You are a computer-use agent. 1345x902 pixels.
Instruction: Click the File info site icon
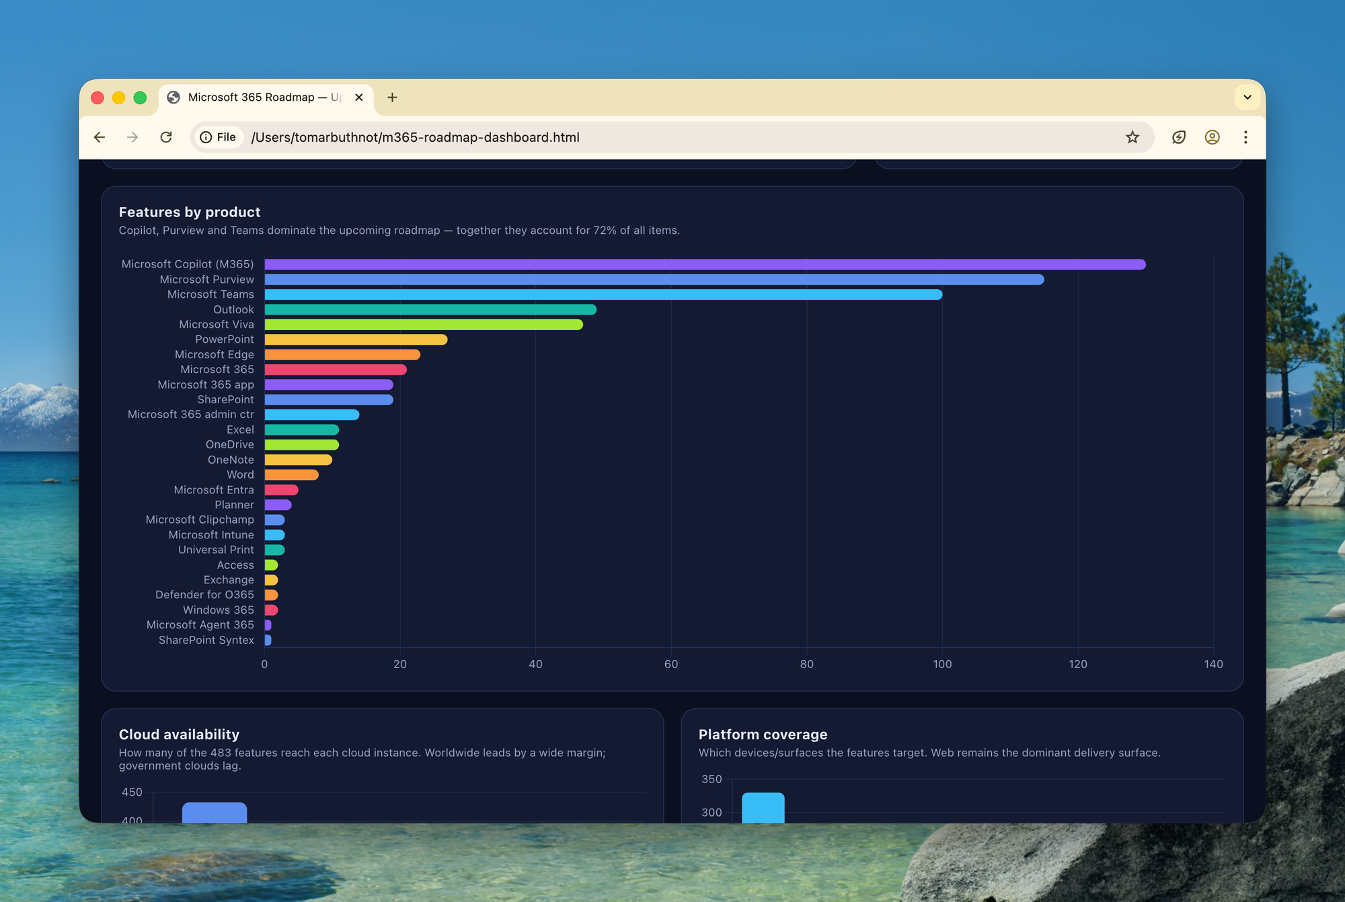point(218,137)
